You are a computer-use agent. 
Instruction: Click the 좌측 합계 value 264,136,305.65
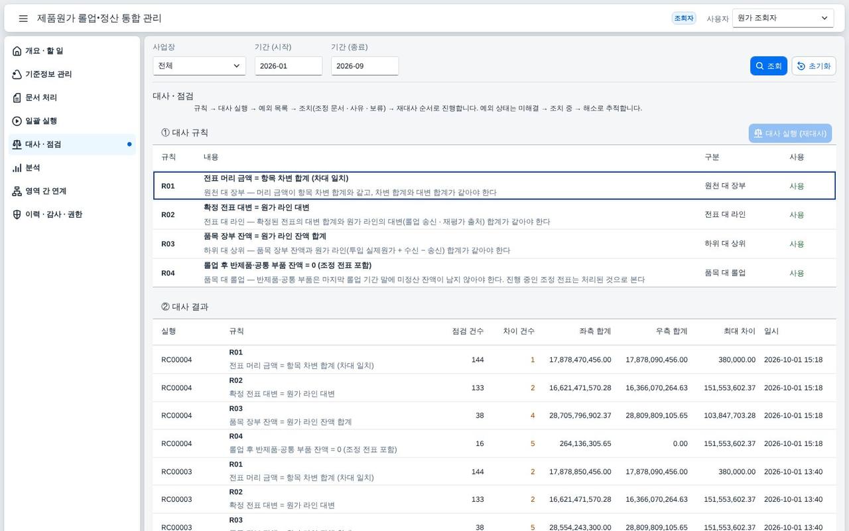pos(586,443)
